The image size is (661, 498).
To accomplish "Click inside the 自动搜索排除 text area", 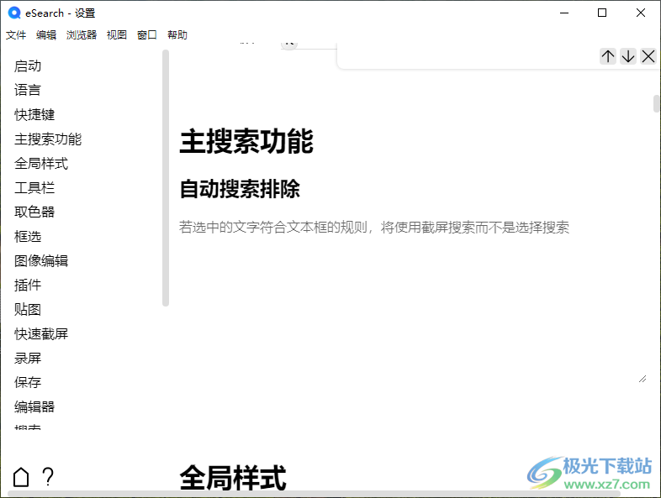I will click(413, 313).
